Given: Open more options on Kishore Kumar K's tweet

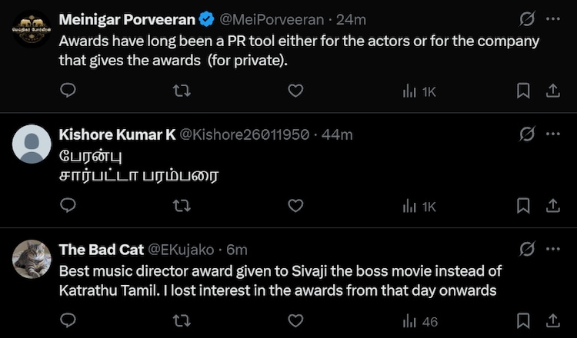Looking at the screenshot, I should click(x=552, y=134).
